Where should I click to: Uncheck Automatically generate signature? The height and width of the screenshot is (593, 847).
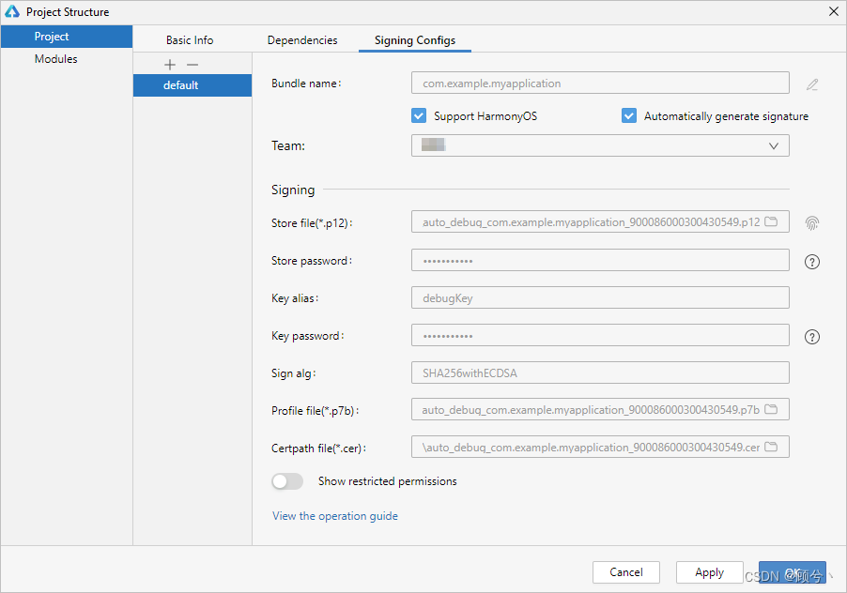(629, 115)
